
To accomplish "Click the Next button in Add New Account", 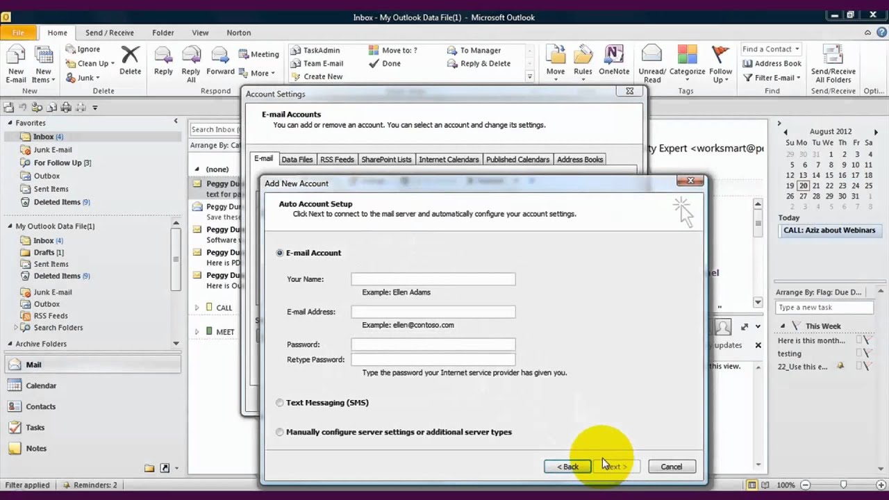I will pos(617,467).
